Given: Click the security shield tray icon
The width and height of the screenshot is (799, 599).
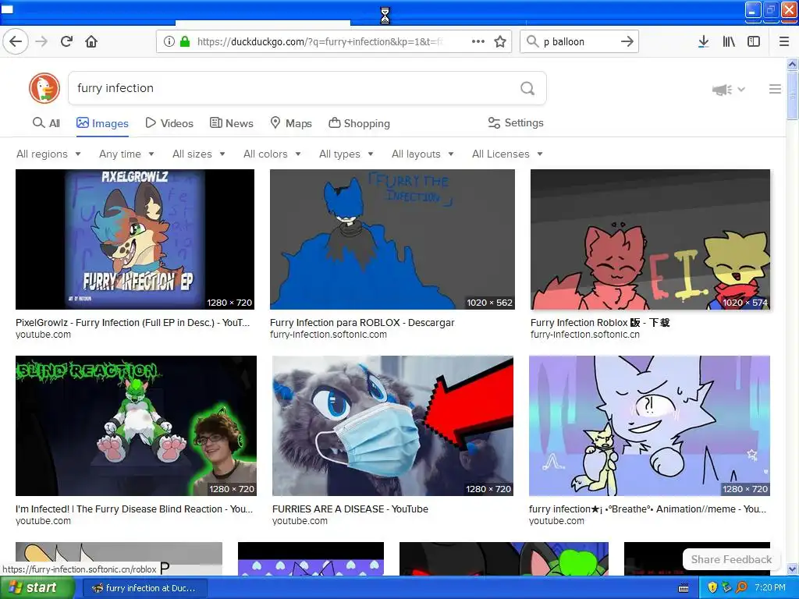Looking at the screenshot, I should click(712, 587).
